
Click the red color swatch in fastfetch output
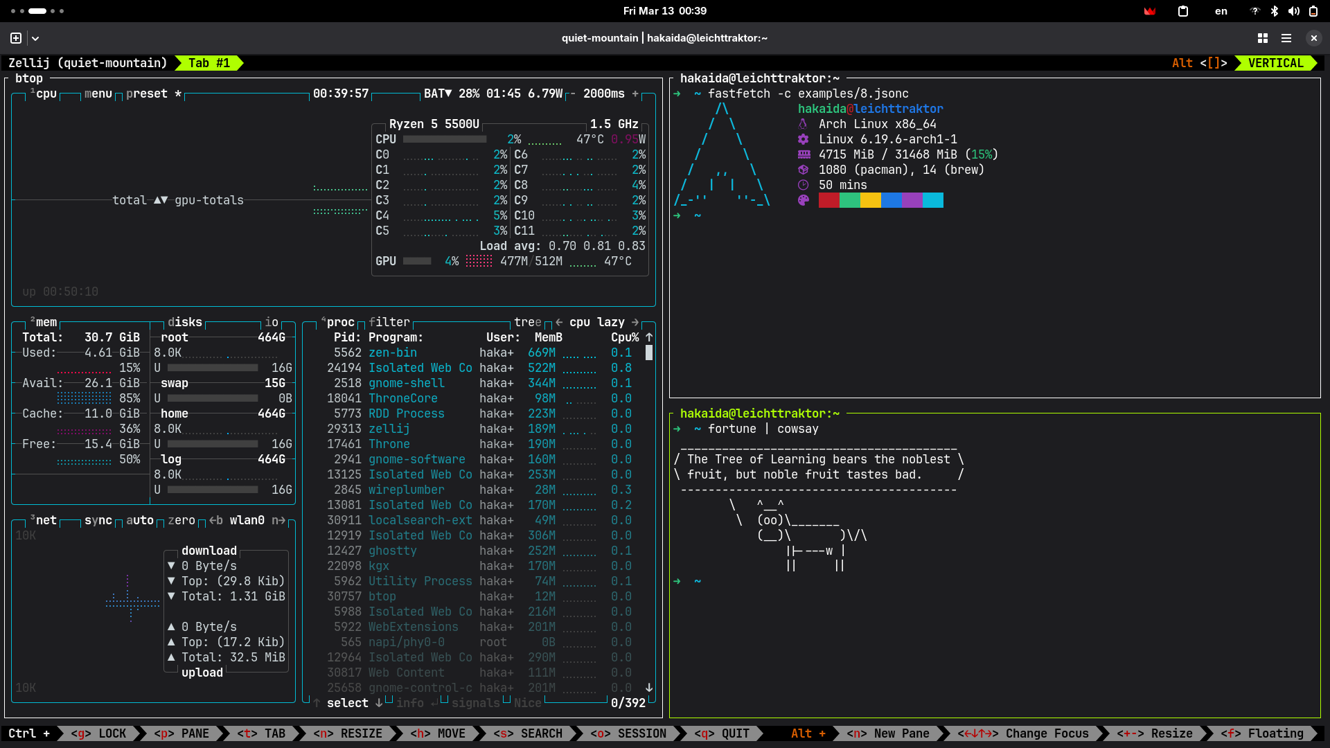point(828,200)
